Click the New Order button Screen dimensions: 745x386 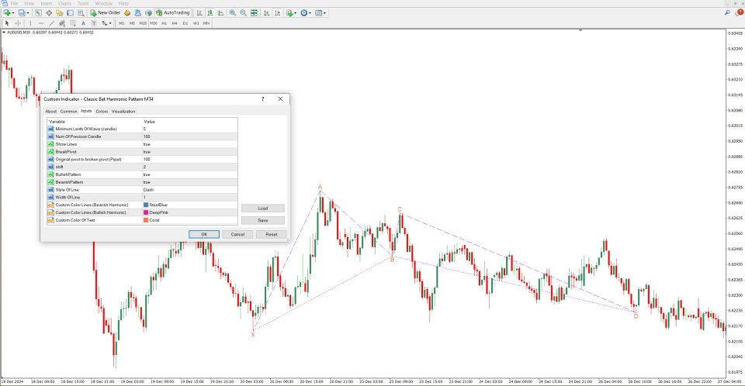(x=105, y=13)
